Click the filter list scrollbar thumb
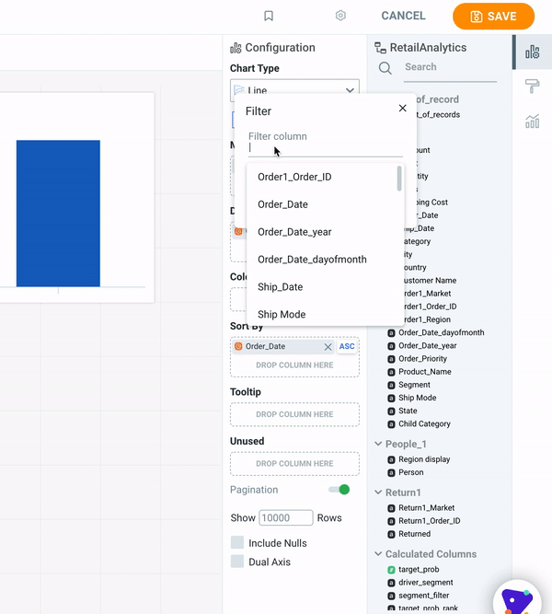The height and width of the screenshot is (614, 552). [x=399, y=179]
